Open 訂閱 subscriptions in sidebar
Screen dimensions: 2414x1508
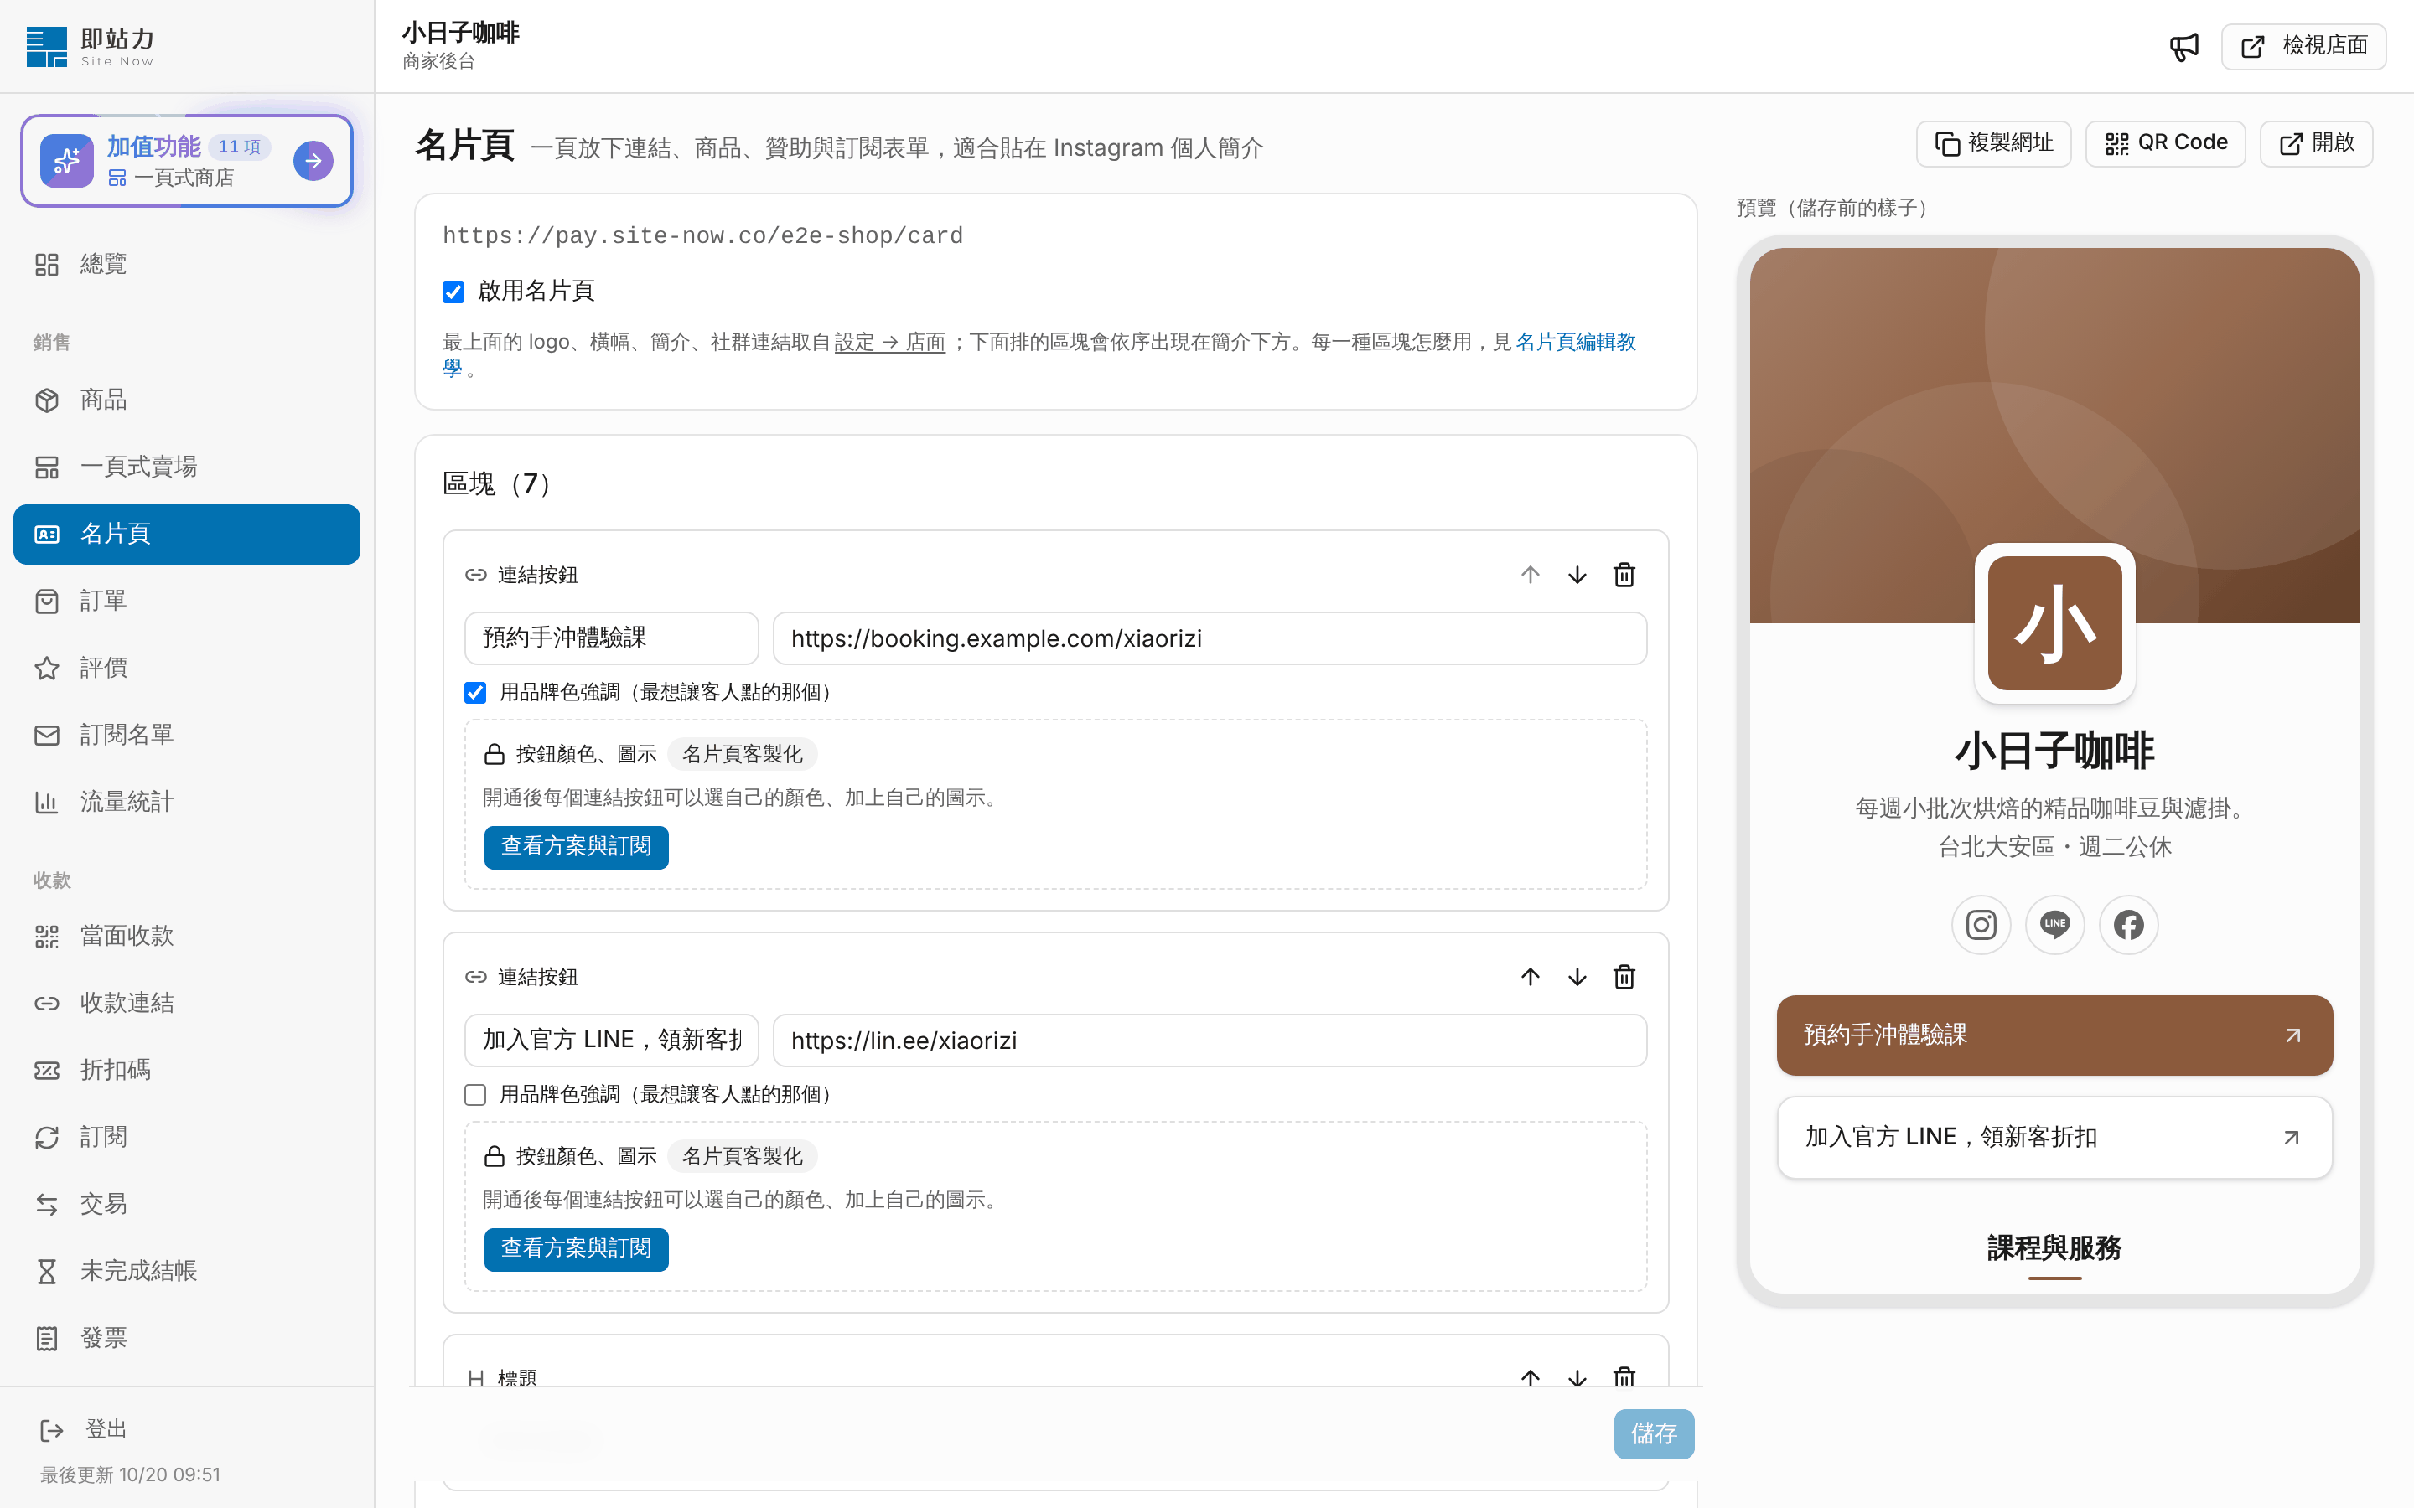187,1137
